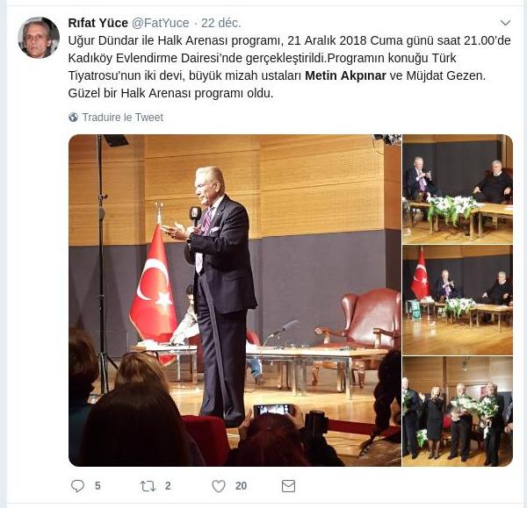Click the globe icon beside Traduire le Tweet

[x=73, y=118]
